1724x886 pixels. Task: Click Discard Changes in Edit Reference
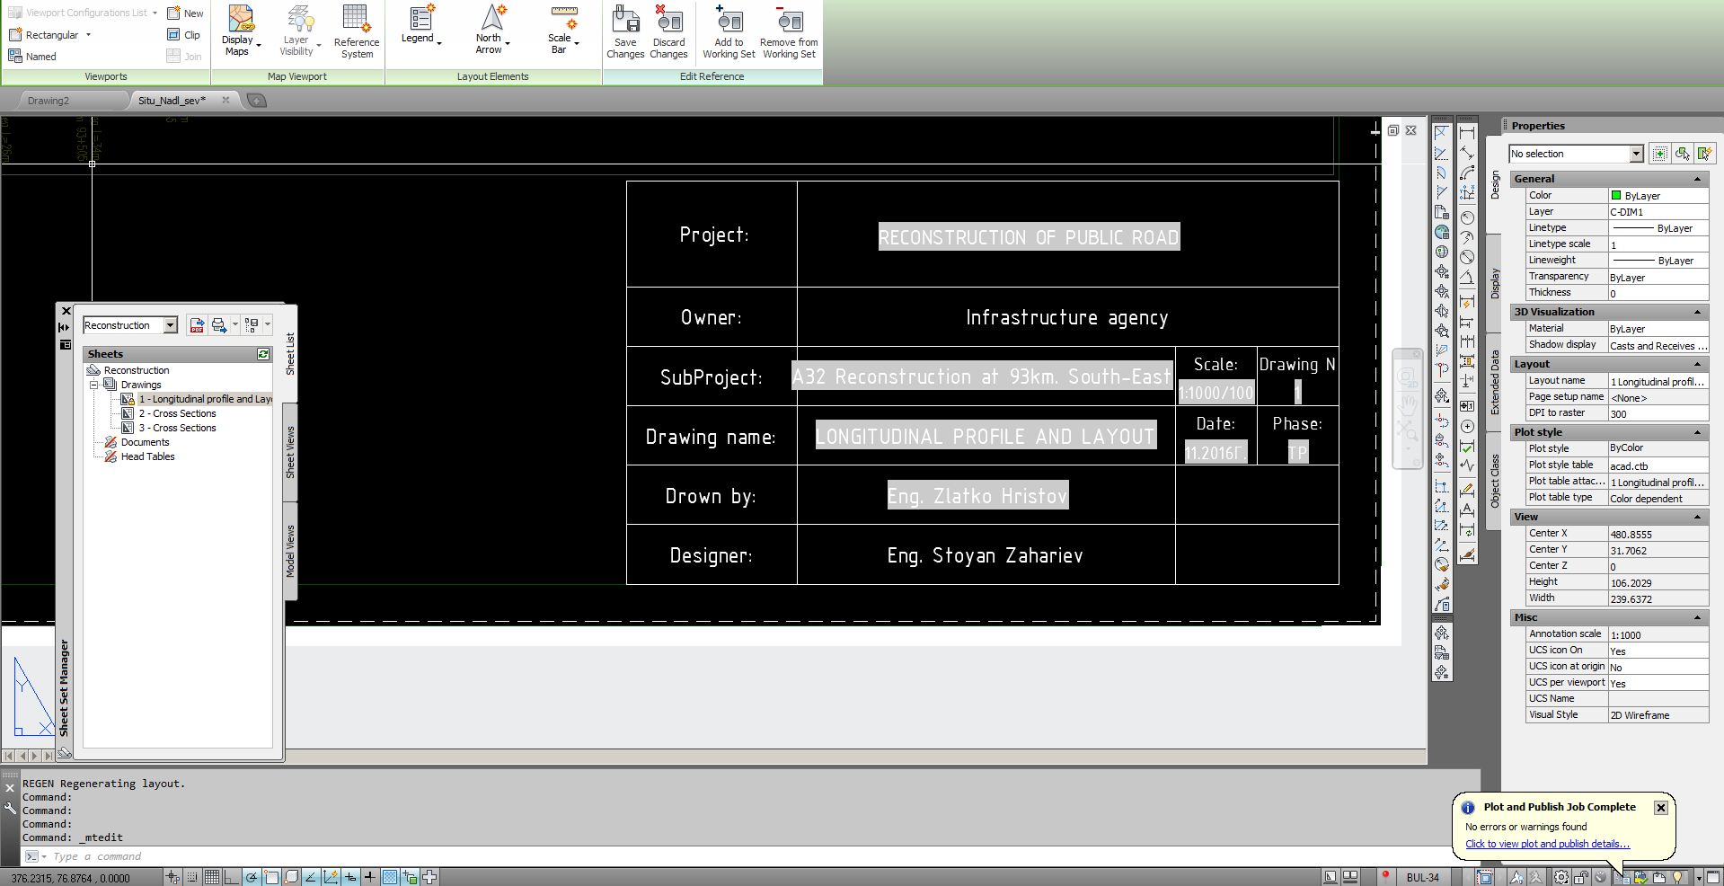[x=668, y=31]
